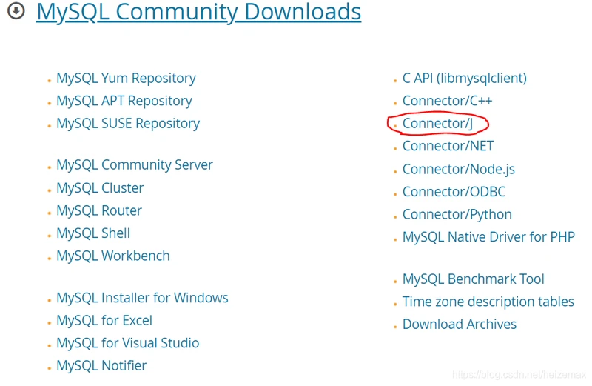592x386 pixels.
Task: Click the download circle icon beside the heading
Action: (16, 10)
